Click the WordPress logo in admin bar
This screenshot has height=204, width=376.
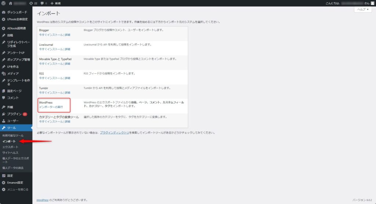point(3,3)
